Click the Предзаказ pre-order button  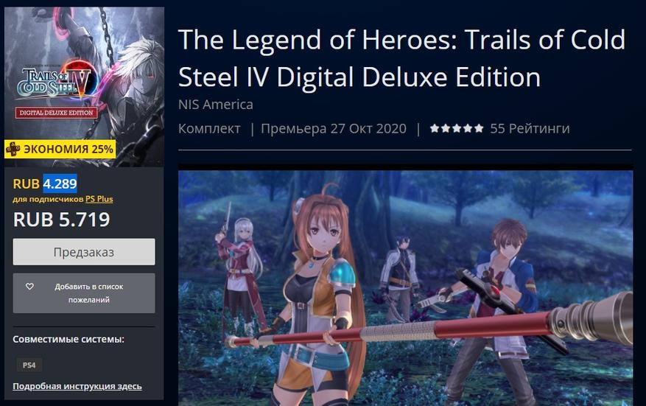[84, 252]
